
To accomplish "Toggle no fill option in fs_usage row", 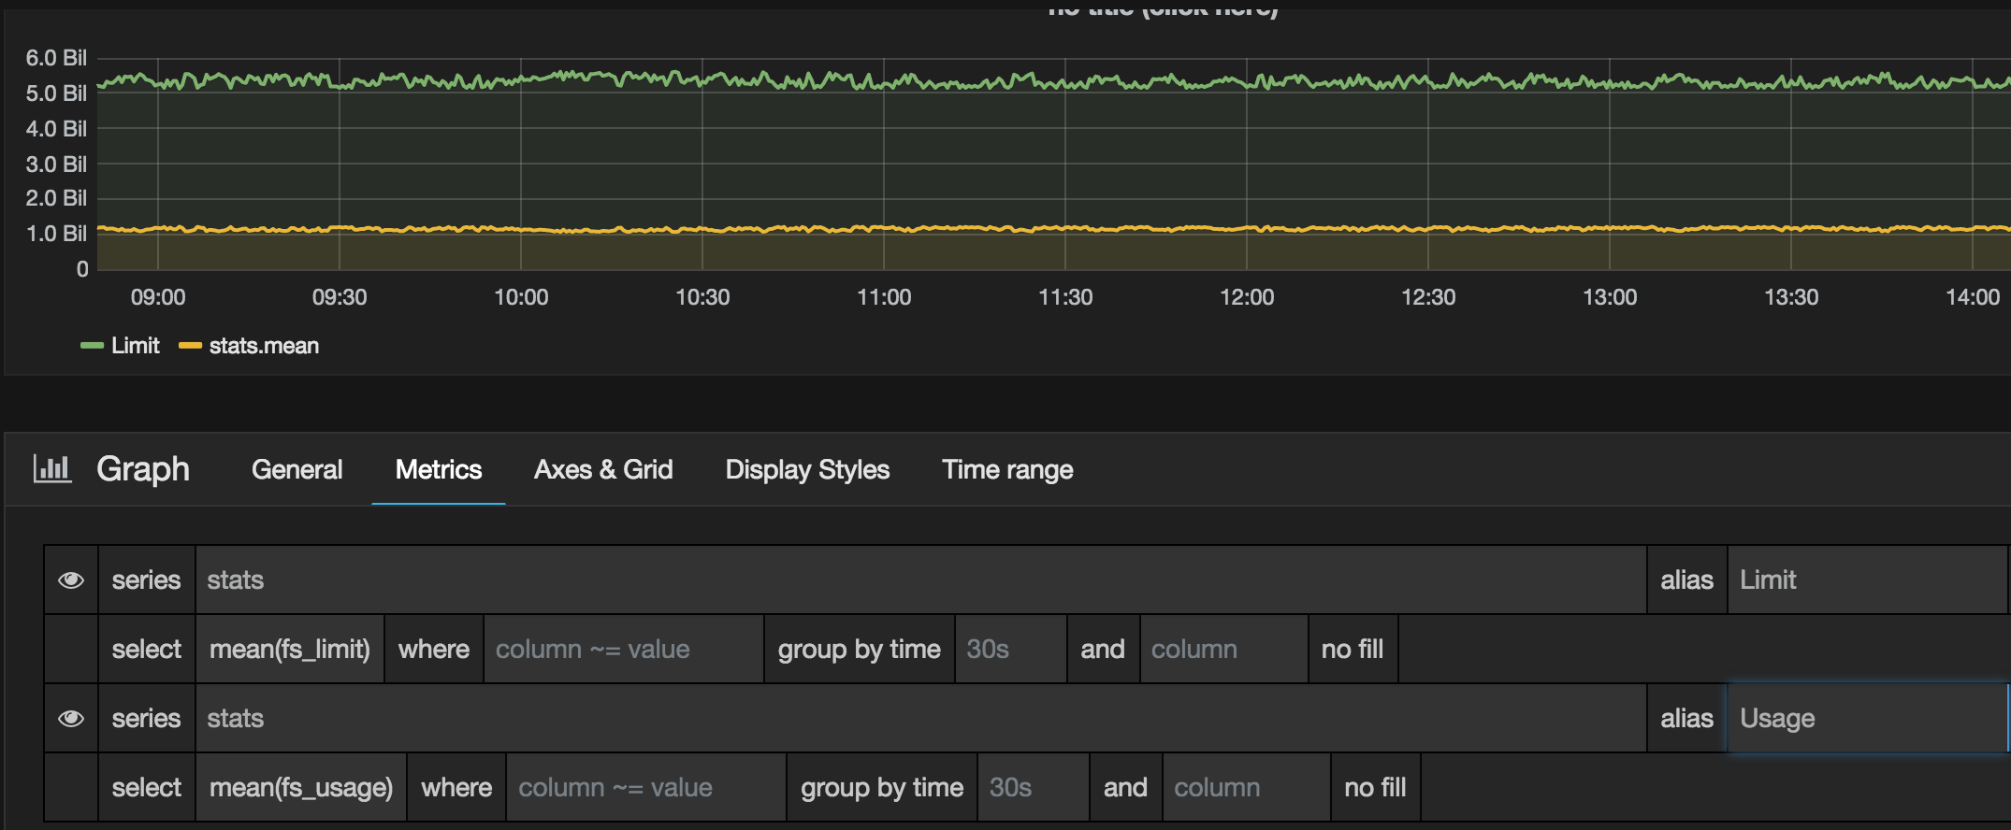I will tap(1375, 788).
